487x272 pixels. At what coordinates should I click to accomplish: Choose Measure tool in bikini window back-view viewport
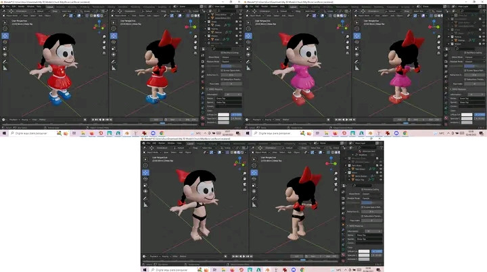254,205
